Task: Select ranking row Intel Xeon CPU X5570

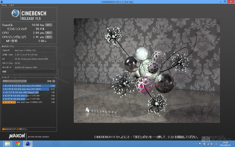Action: (x=29, y=89)
